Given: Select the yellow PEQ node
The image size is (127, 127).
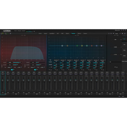Looking at the screenshot, I should [x=82, y=46].
